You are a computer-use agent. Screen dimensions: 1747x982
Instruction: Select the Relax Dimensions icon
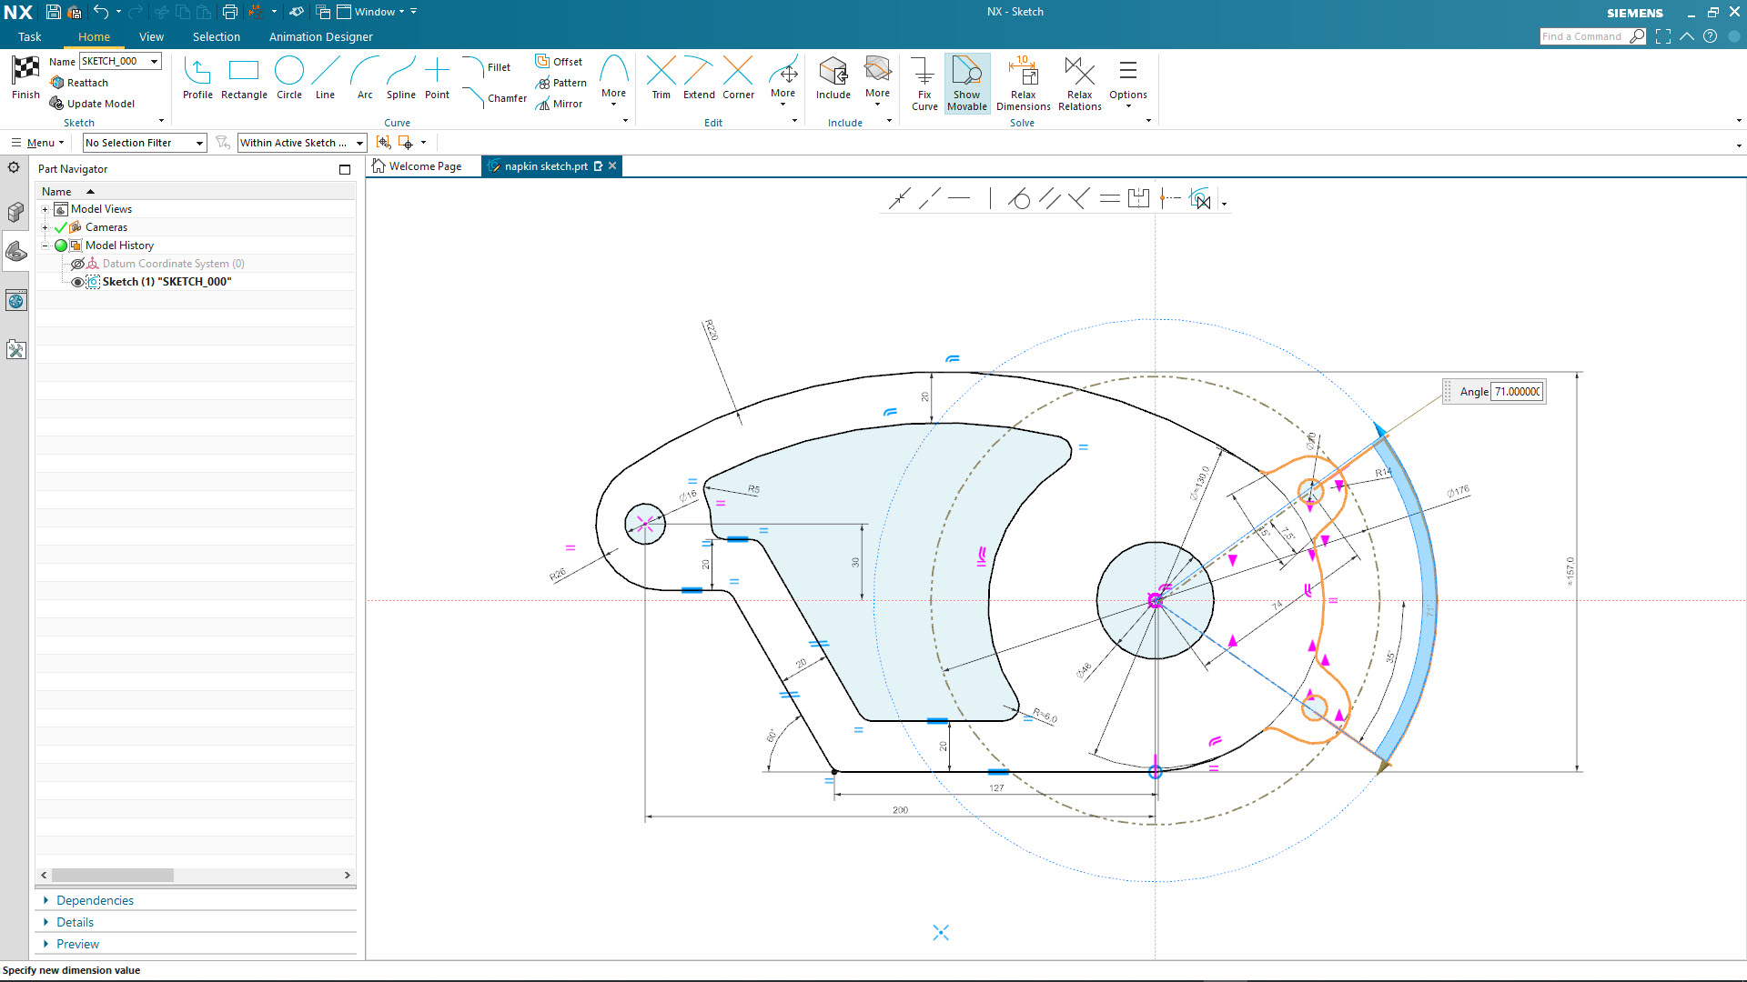(x=1023, y=82)
